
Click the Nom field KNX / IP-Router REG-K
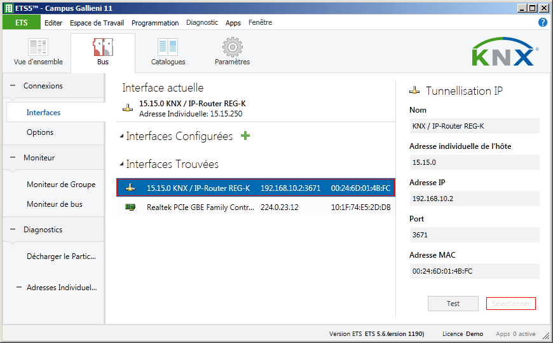click(x=474, y=126)
